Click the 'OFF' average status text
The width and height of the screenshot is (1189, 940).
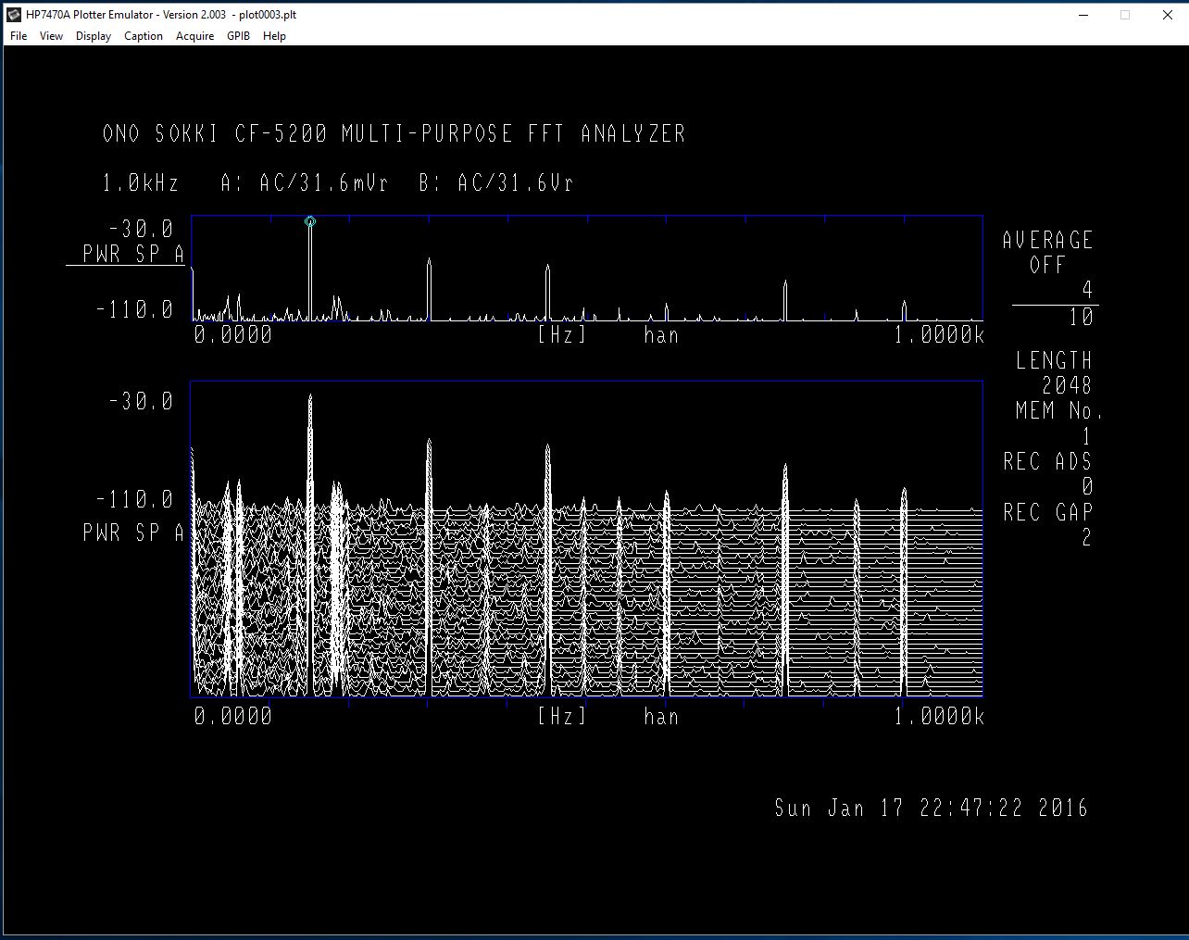pos(1047,265)
